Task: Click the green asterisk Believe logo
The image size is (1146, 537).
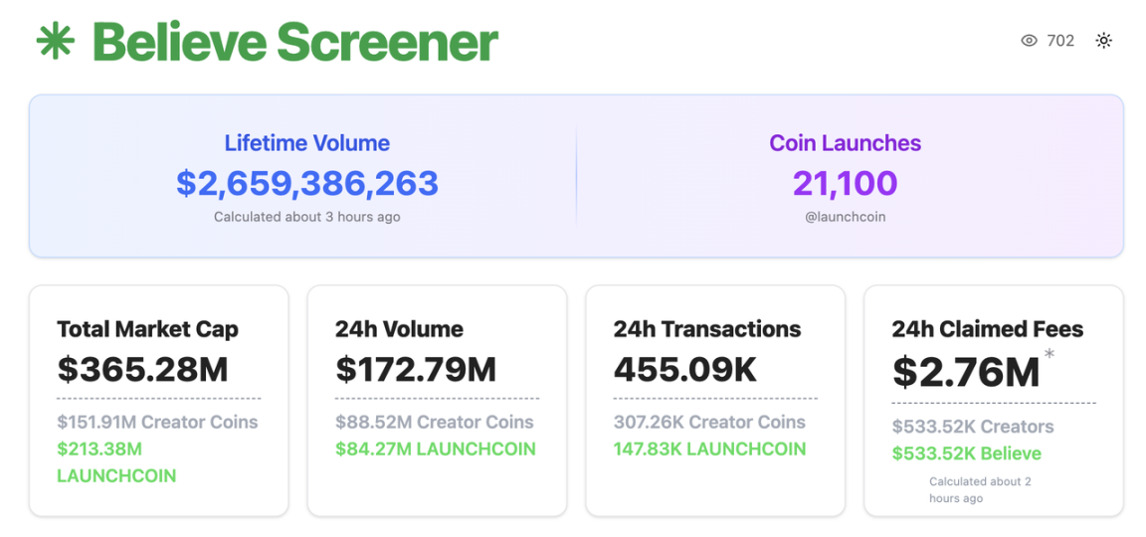Action: pyautogui.click(x=55, y=42)
